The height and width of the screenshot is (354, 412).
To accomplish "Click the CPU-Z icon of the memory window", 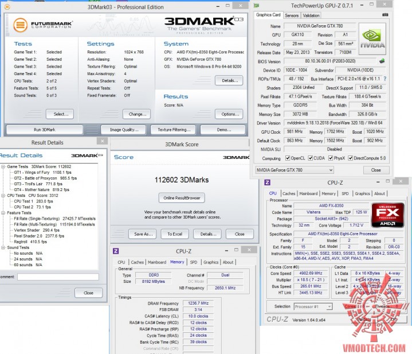I will click(116, 251).
